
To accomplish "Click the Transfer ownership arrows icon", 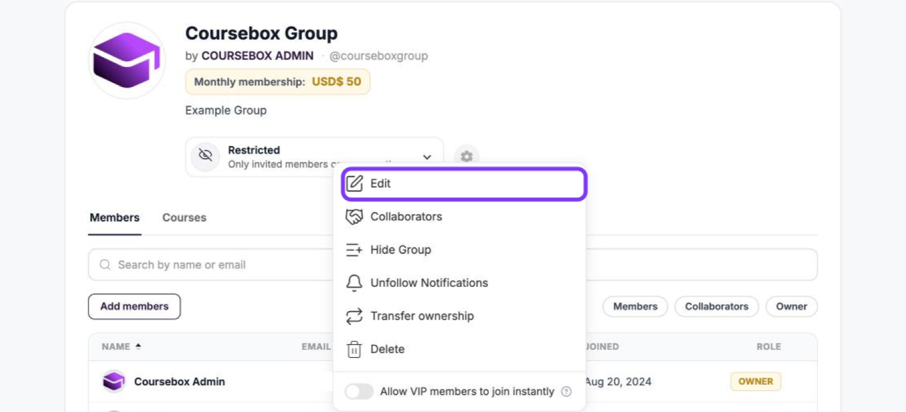I will click(354, 316).
